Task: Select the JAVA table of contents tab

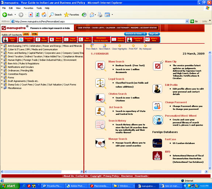Action: click(26, 34)
